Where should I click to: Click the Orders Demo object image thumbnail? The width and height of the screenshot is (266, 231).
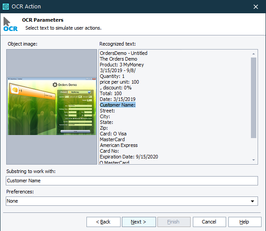51,106
